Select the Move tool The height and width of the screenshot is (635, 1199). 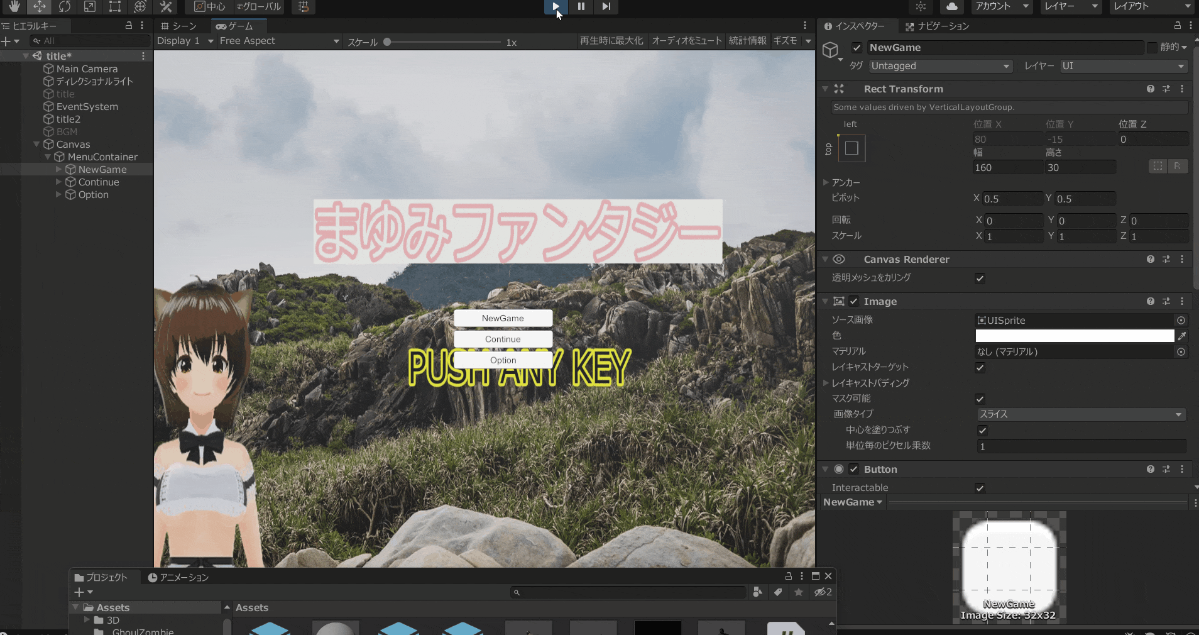pyautogui.click(x=39, y=6)
